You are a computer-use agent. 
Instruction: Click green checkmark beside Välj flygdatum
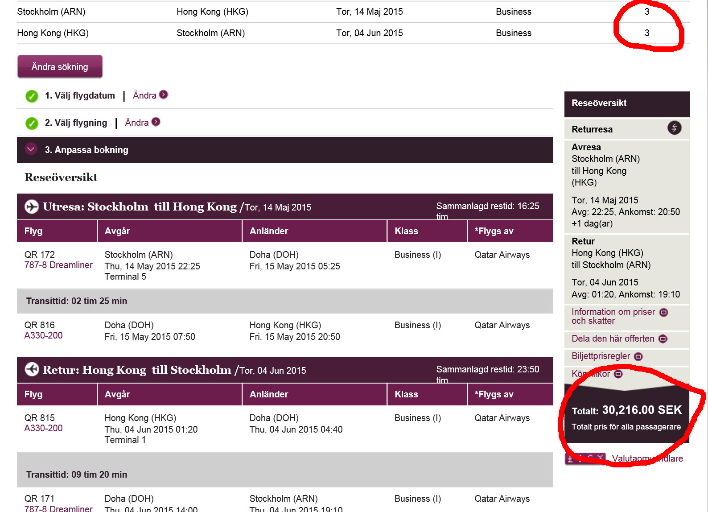(32, 96)
